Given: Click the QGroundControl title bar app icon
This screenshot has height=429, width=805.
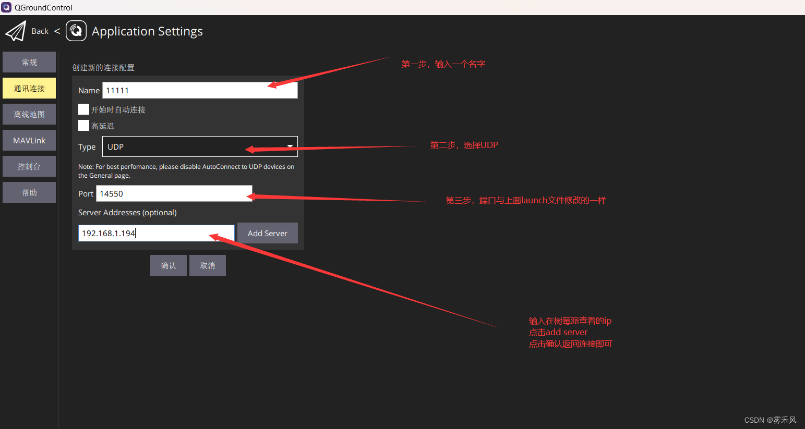Looking at the screenshot, I should pos(6,7).
